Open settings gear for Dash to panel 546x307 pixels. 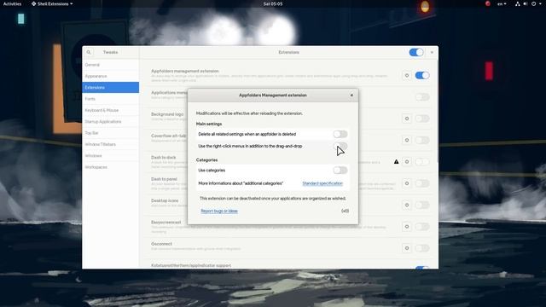click(x=407, y=183)
